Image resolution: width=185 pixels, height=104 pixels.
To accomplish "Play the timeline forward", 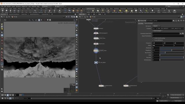I will 10,95.
